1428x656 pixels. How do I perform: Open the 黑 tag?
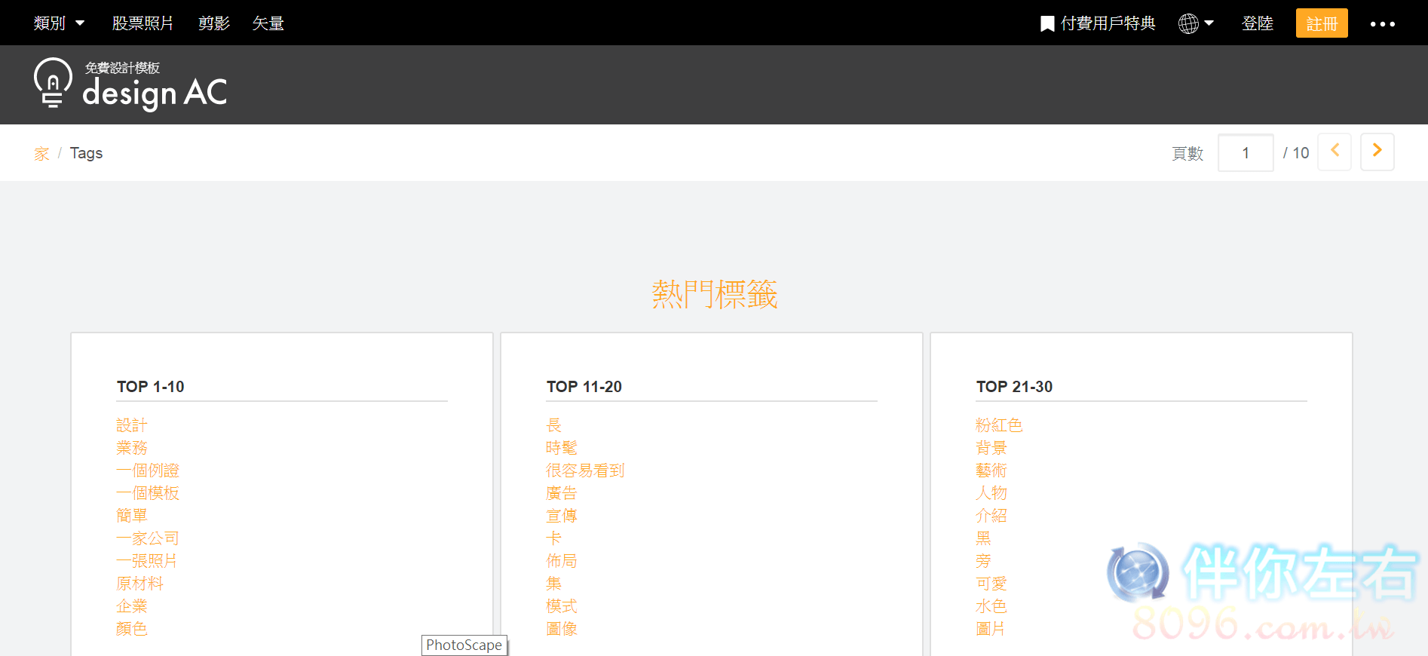984,538
